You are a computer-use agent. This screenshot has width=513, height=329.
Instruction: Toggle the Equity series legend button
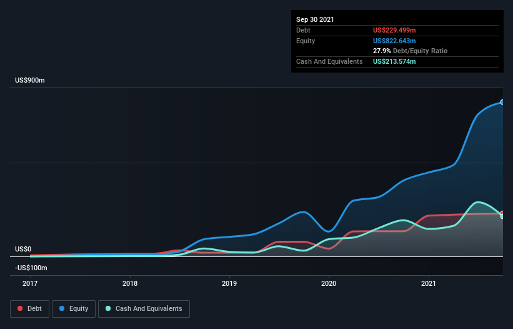coord(74,309)
